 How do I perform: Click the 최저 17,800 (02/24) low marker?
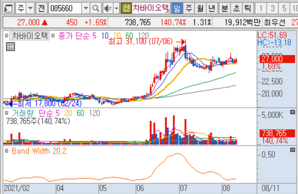(x=50, y=103)
